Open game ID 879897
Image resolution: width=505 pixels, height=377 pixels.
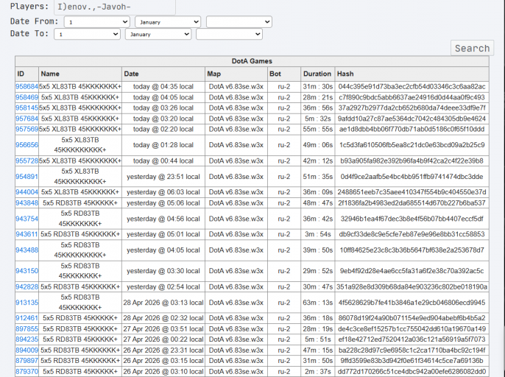point(27,361)
